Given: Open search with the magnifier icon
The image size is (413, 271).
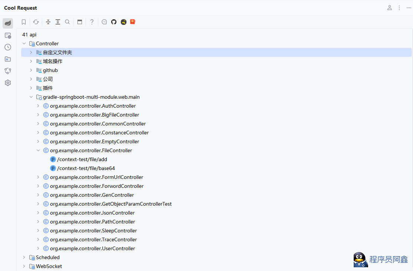Looking at the screenshot, I should 67,22.
